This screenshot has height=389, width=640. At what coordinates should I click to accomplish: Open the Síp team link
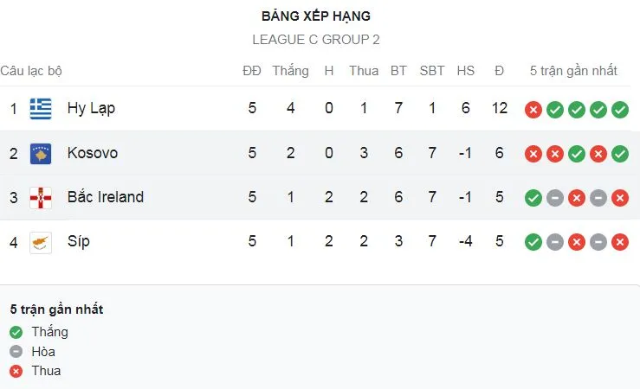tap(78, 242)
